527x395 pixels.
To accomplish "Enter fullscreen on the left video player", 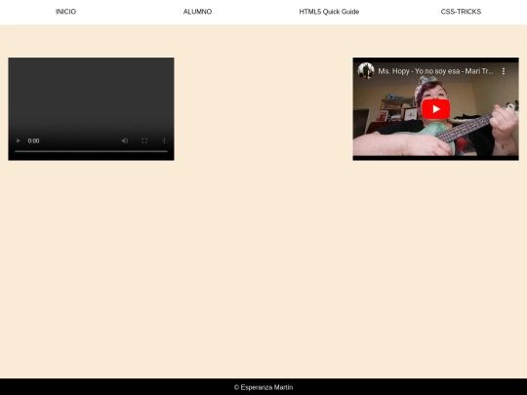I will [x=144, y=140].
